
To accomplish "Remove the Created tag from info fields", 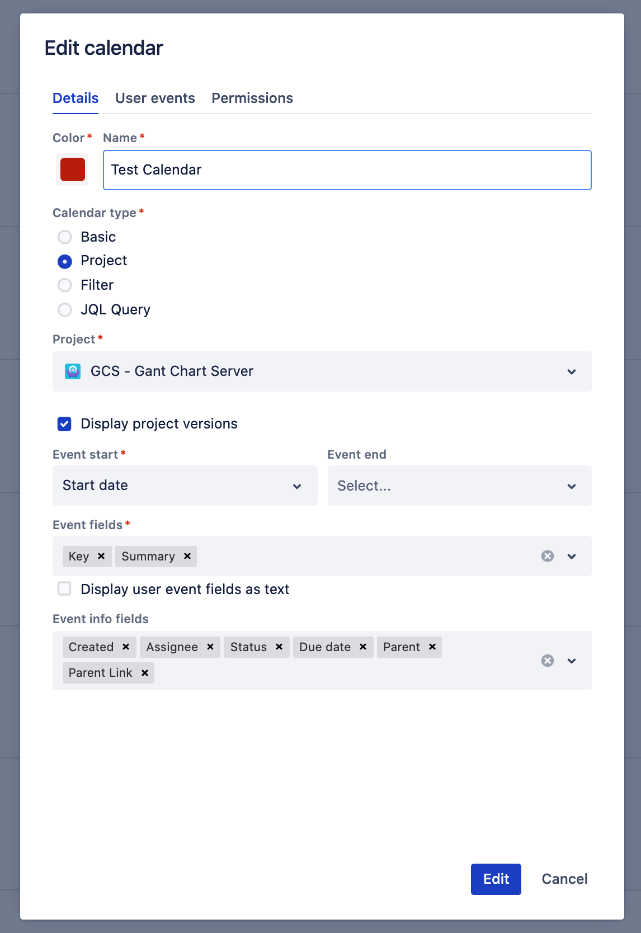I will click(126, 647).
